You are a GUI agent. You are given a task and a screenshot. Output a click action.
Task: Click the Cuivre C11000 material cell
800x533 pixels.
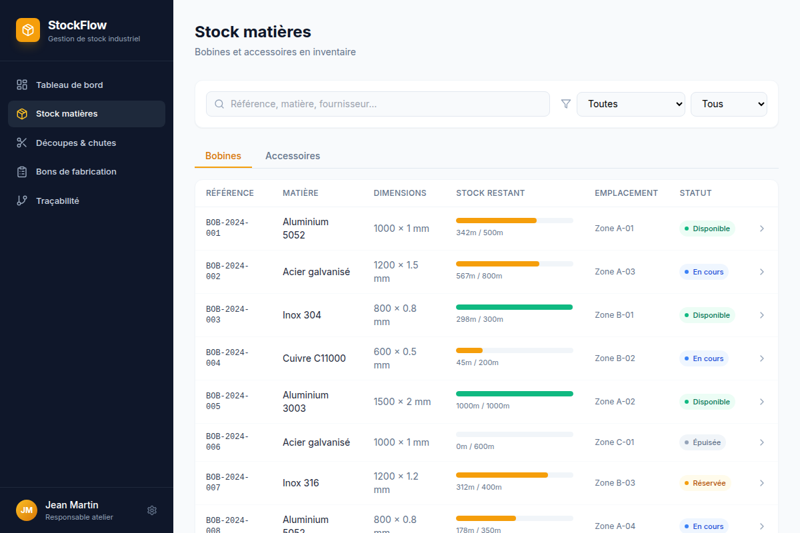315,358
